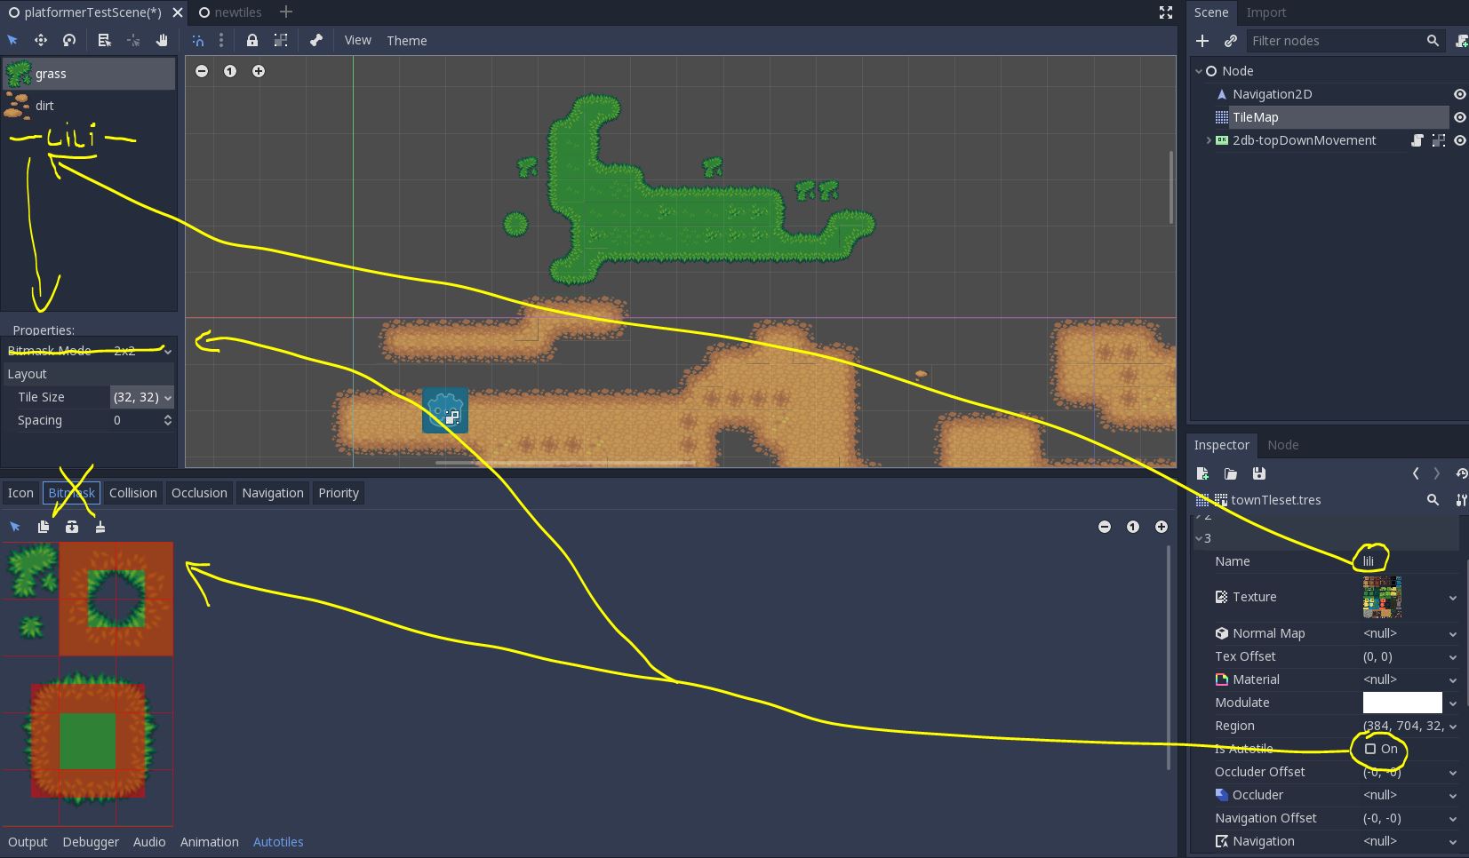Toggle TileMap node visibility eye

coord(1460,116)
